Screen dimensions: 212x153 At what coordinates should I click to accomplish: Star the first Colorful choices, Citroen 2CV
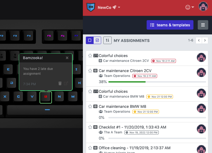(x=90, y=56)
